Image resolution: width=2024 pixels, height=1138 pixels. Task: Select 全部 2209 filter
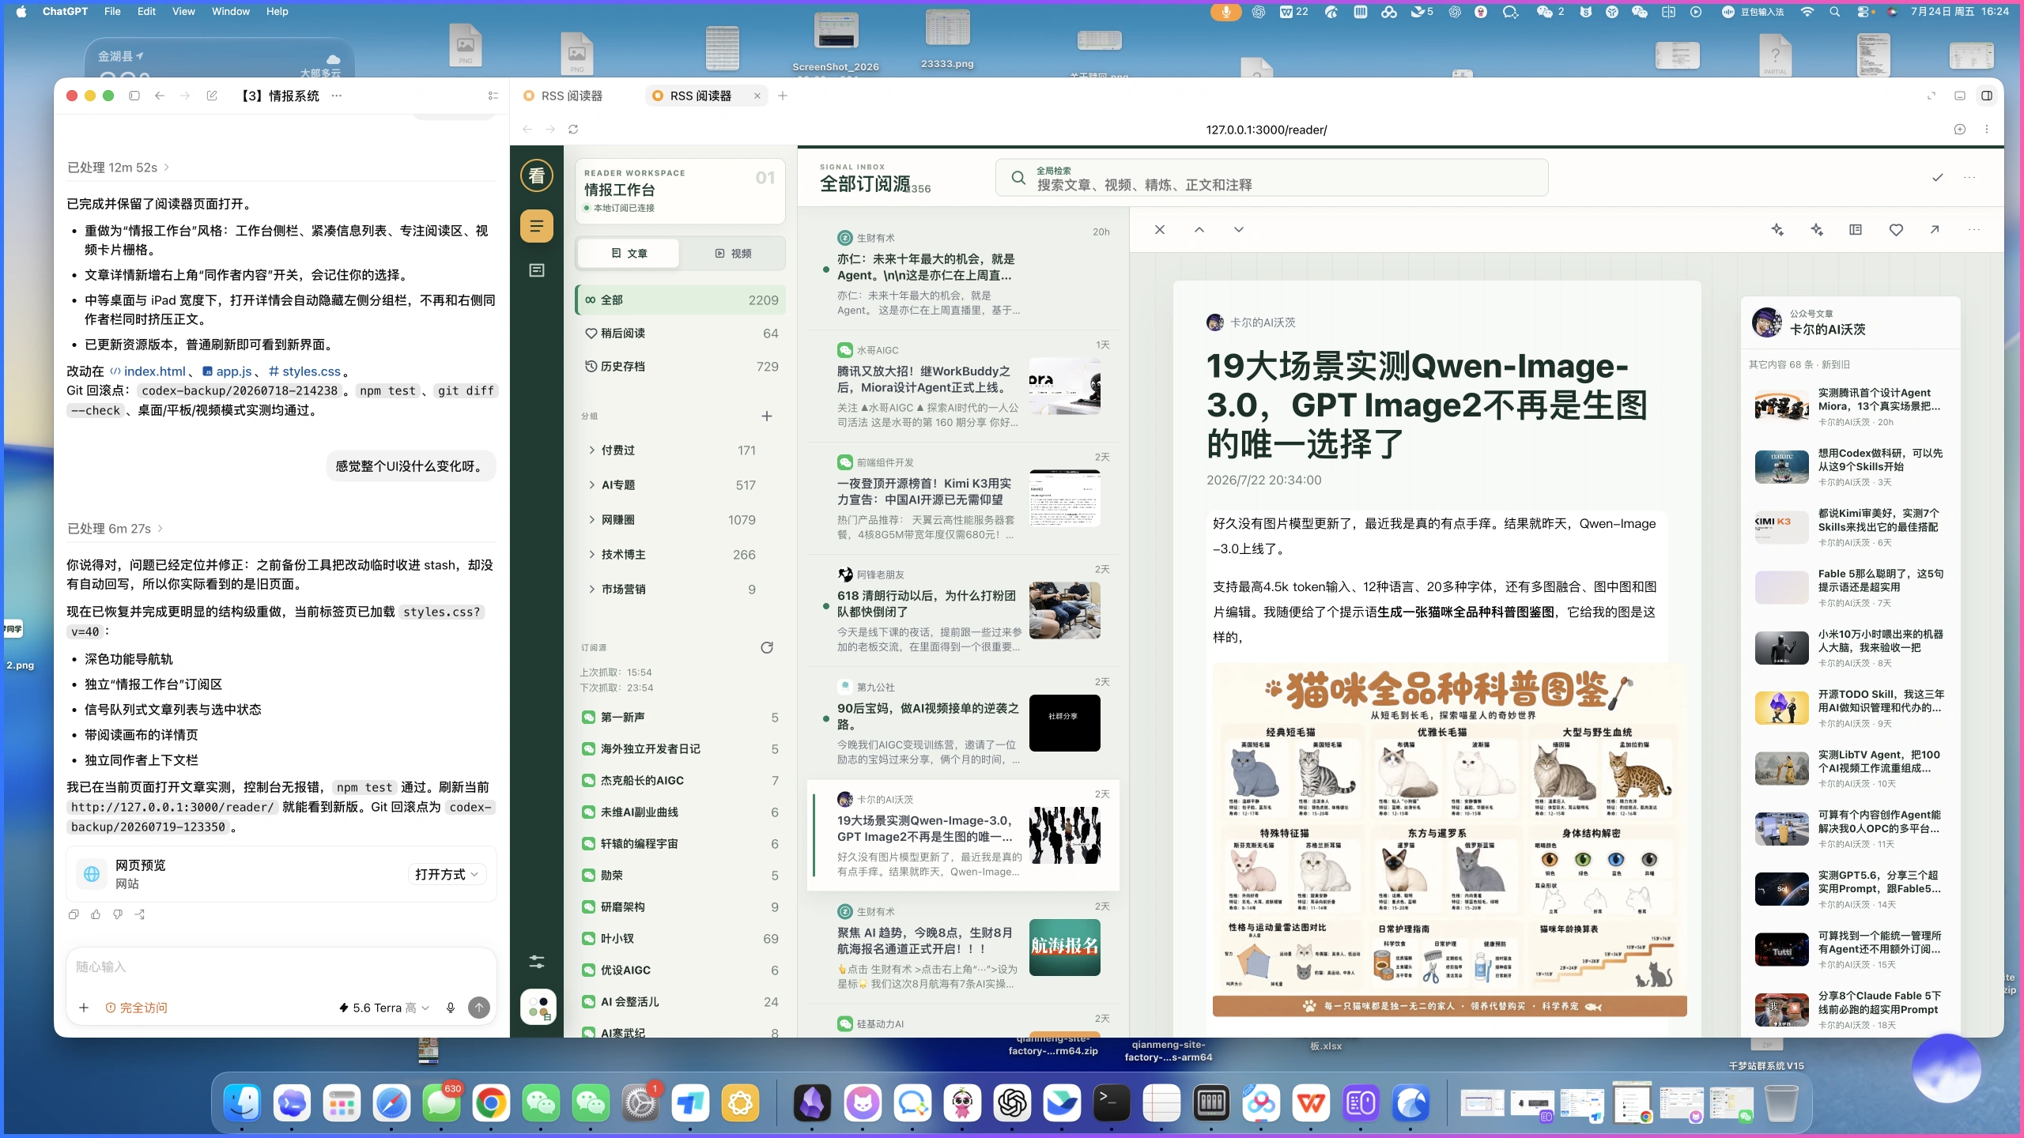click(681, 300)
